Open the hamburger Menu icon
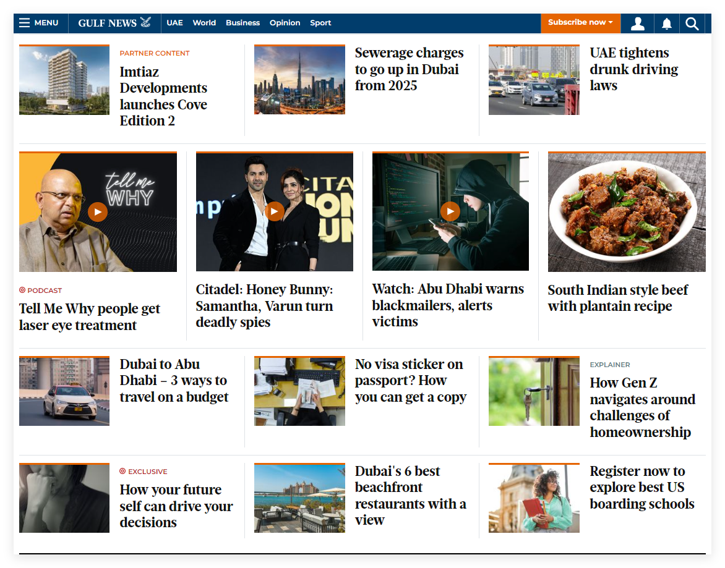 tap(25, 23)
